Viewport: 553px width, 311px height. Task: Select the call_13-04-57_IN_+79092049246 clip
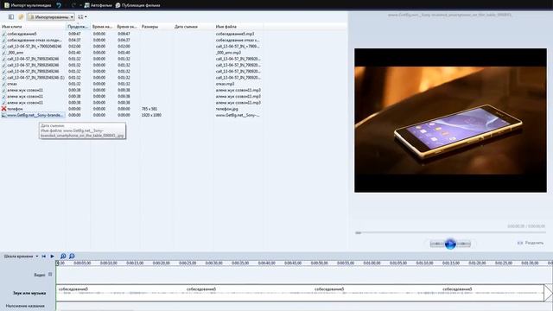tap(35, 46)
